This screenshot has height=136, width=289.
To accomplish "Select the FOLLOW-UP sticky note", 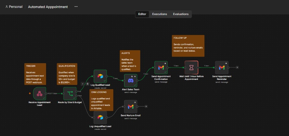I will point(188,46).
